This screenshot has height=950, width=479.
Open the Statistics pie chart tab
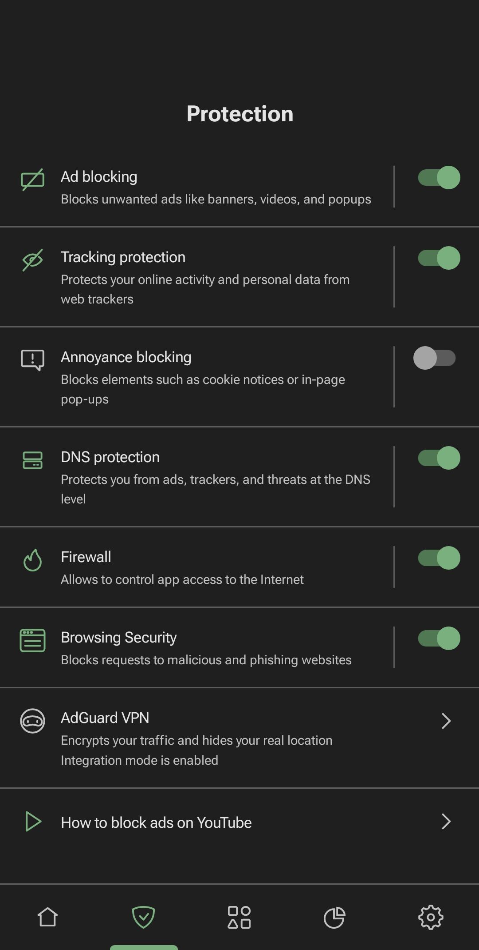(x=334, y=918)
